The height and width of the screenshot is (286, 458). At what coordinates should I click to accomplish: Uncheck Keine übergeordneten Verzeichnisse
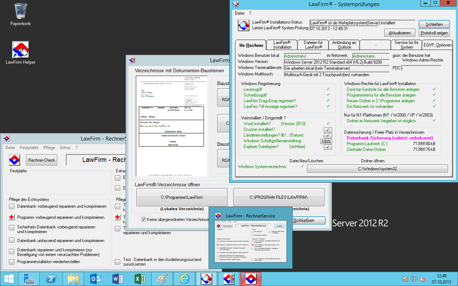point(143,219)
